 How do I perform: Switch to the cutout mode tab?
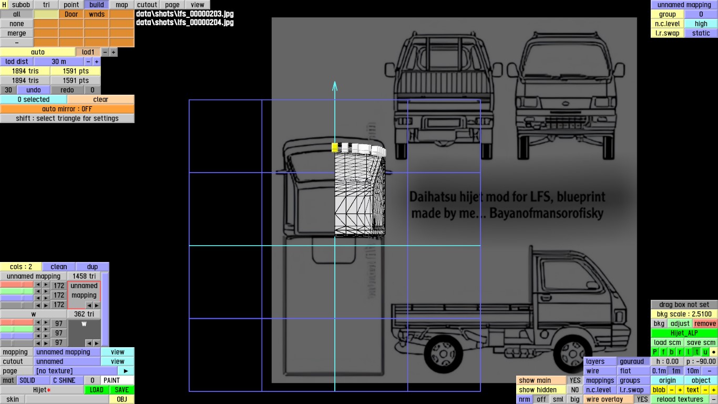click(147, 5)
